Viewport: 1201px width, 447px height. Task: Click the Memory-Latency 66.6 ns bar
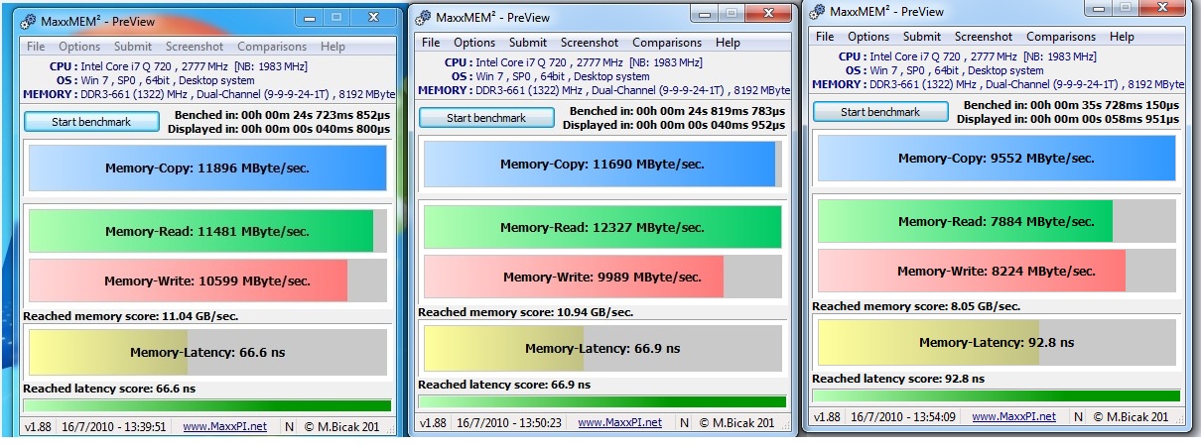click(206, 352)
